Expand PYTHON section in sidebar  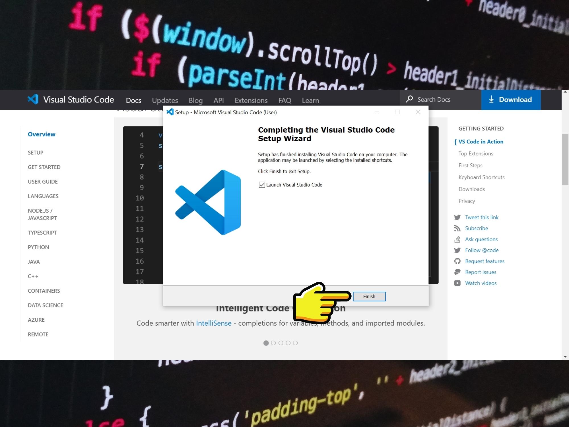pos(38,247)
